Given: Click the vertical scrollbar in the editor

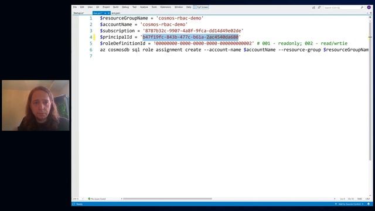Looking at the screenshot, I should (x=370, y=91).
